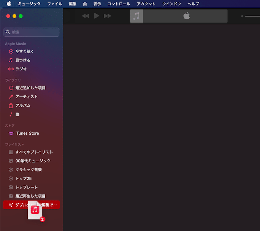Click the yellow minimize window button
The image size is (260, 231).
coord(14,16)
